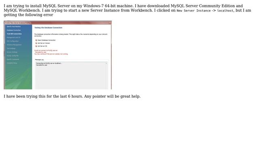Click failed icon beside Get Server OS

pos(36,46)
